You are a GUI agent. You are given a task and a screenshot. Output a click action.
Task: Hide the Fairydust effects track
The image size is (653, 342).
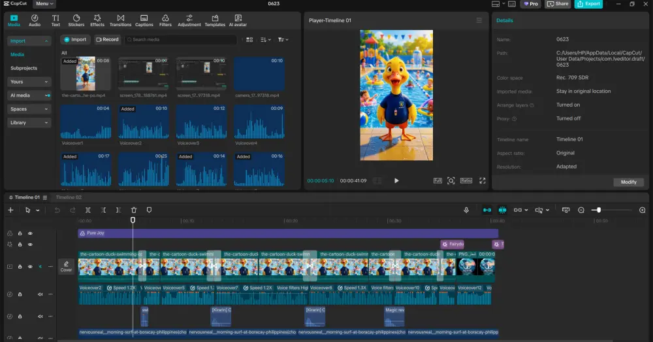pos(30,245)
